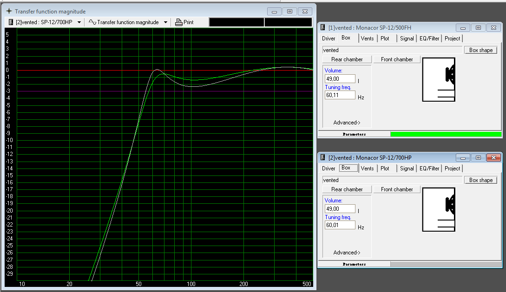Screen dimensions: 506x292
Task: Minimize the [1]vented SP-12/500FH window
Action: (x=463, y=28)
